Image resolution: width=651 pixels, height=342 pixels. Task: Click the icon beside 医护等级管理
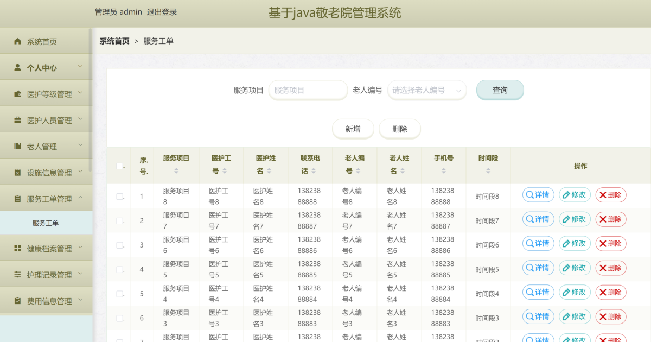tap(17, 94)
